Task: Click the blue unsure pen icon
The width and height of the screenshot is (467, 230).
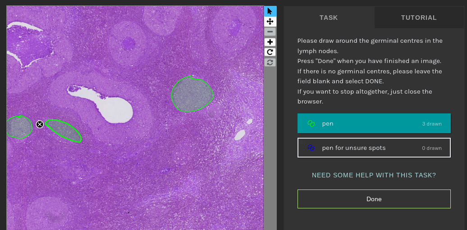Action: tap(311, 148)
